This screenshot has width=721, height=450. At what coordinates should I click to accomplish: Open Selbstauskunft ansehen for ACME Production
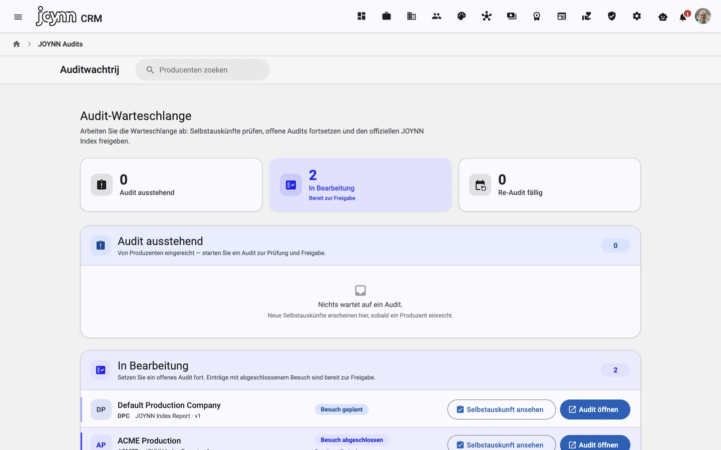[x=501, y=443]
